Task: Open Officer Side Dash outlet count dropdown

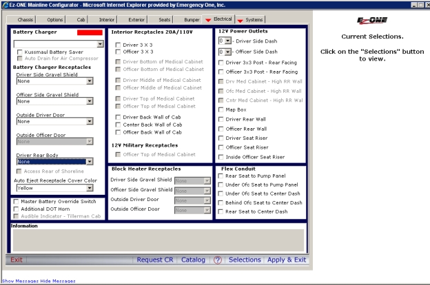Action: click(227, 52)
